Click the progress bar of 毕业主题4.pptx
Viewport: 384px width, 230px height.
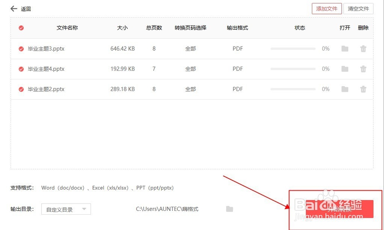(293, 69)
